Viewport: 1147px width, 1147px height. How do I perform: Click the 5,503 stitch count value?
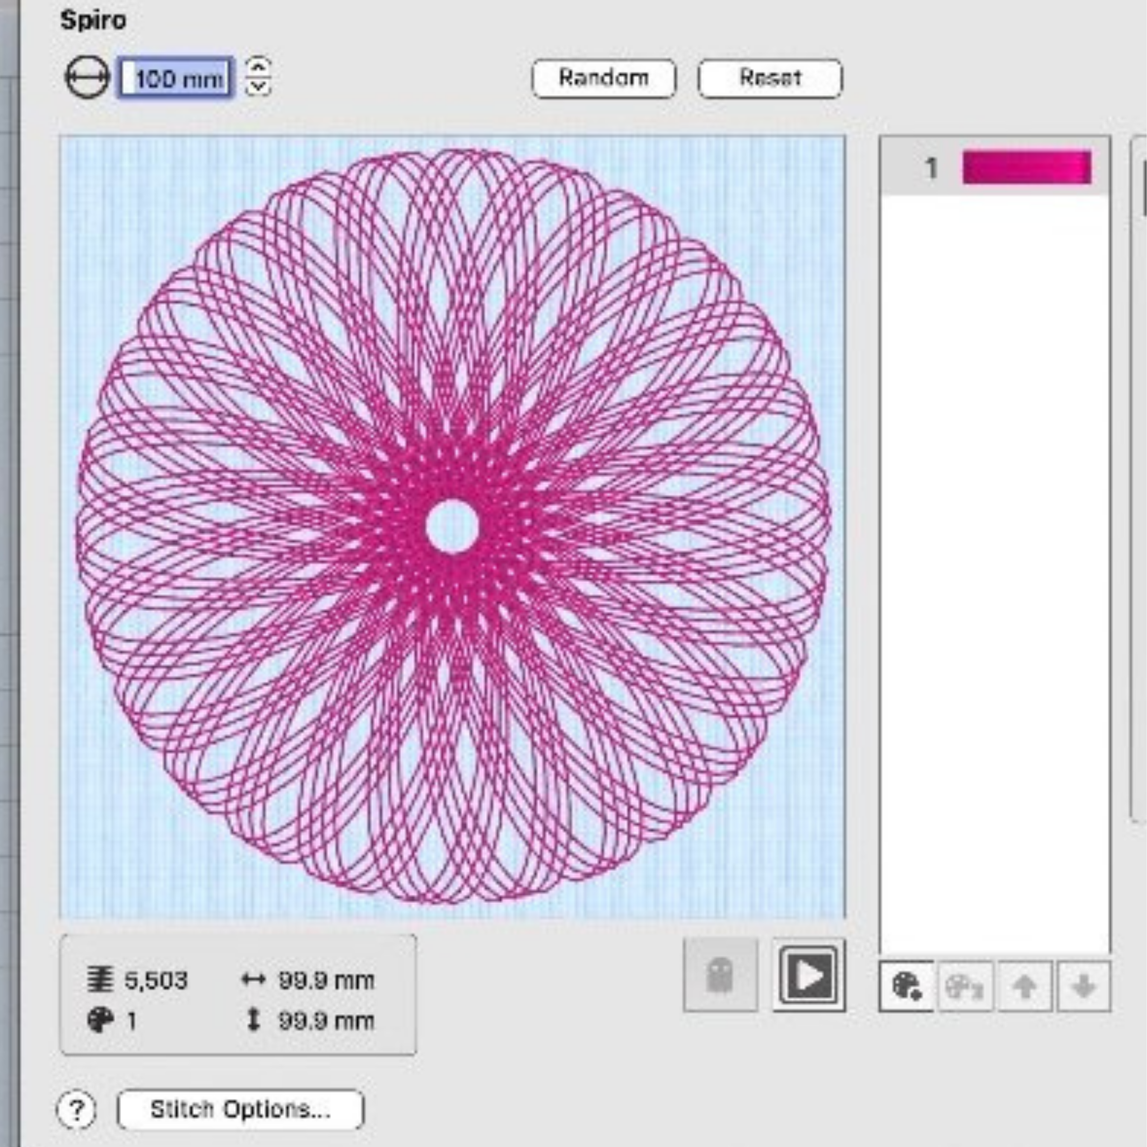point(156,980)
